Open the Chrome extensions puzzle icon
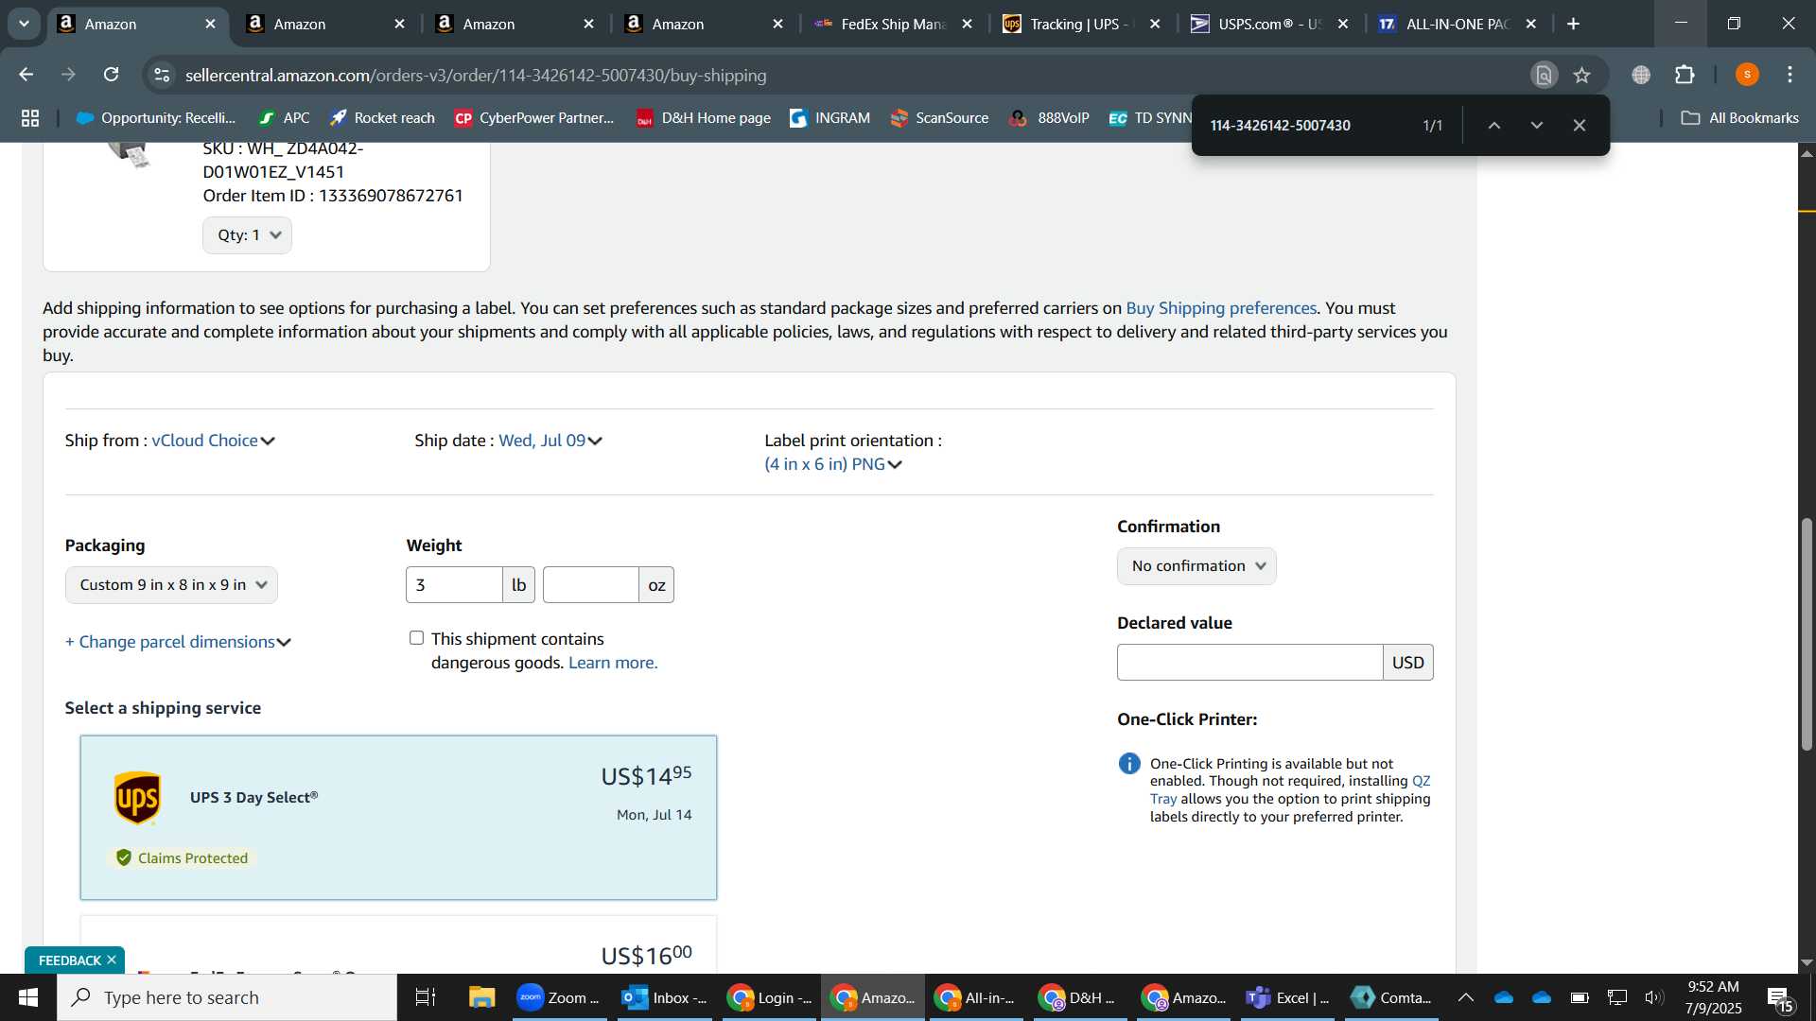 coord(1685,75)
